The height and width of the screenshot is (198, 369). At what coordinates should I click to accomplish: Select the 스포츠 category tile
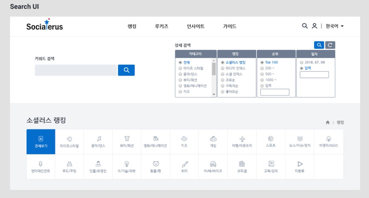(x=271, y=142)
